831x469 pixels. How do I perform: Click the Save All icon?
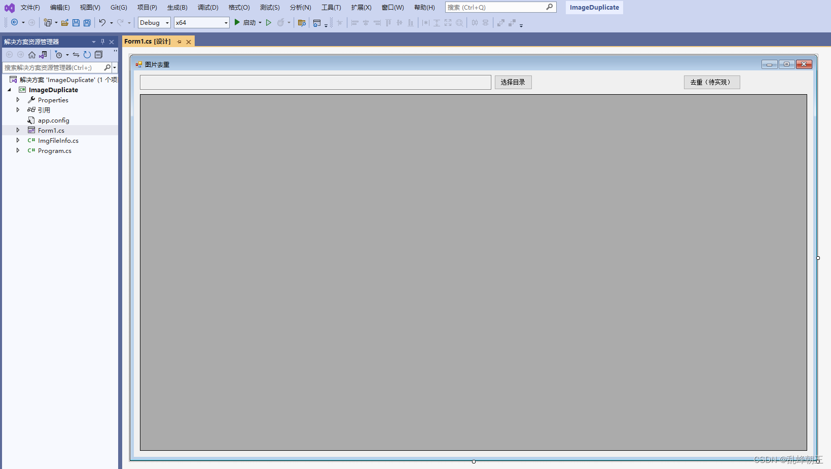click(87, 22)
